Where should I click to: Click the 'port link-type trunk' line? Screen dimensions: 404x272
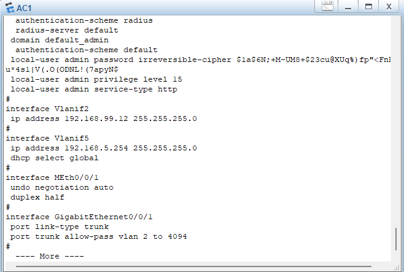click(59, 227)
